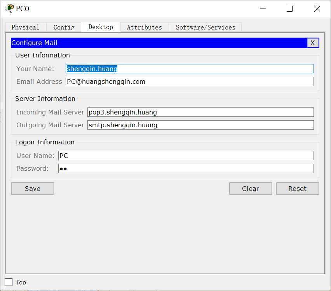
Task: Open the Attributes tab
Action: coord(145,27)
